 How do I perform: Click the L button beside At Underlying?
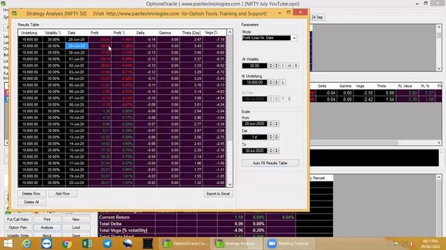(283, 83)
